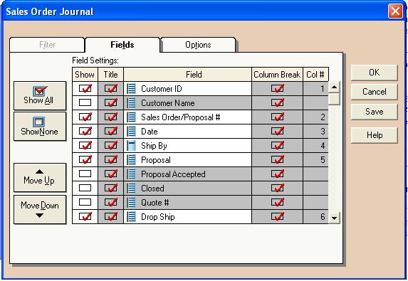This screenshot has width=408, height=281.
Task: Click the Move Up arrow button
Action: pos(40,178)
